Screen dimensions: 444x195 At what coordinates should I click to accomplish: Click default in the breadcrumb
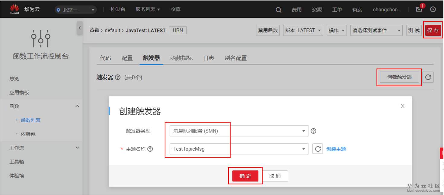coord(113,30)
